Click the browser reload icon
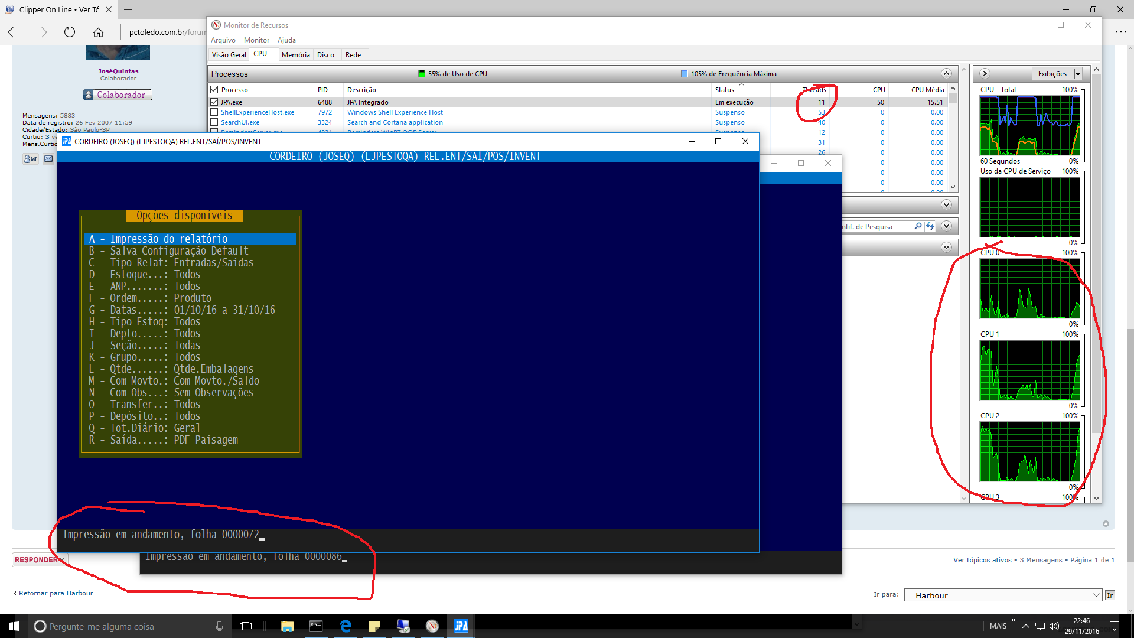Screen dimensions: 1134x638 coord(70,32)
